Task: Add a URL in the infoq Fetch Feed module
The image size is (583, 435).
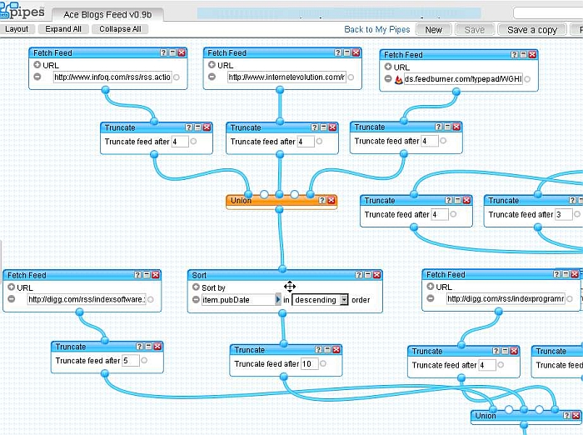Action: pos(37,65)
